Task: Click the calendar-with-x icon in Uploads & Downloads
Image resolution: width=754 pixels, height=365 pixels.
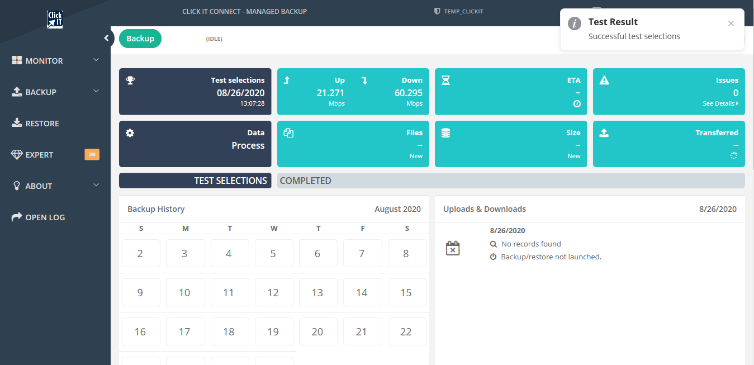Action: click(x=453, y=248)
